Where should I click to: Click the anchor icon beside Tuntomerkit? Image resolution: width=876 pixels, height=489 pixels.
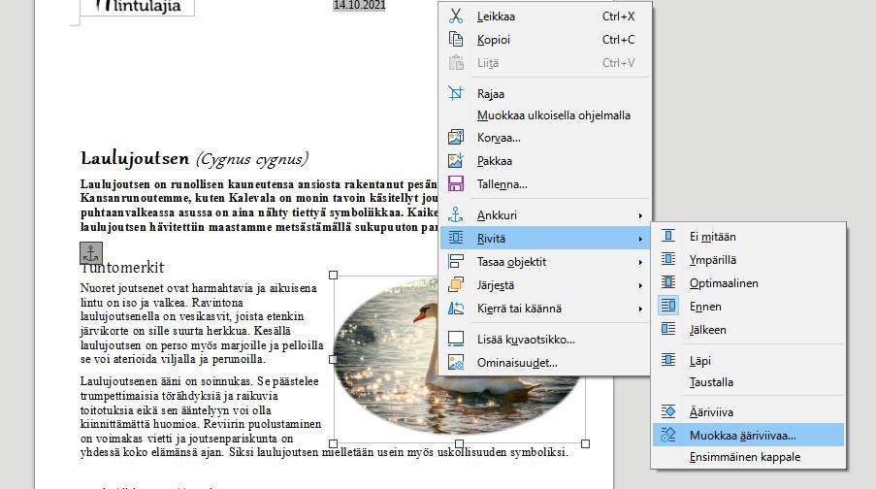pos(91,253)
